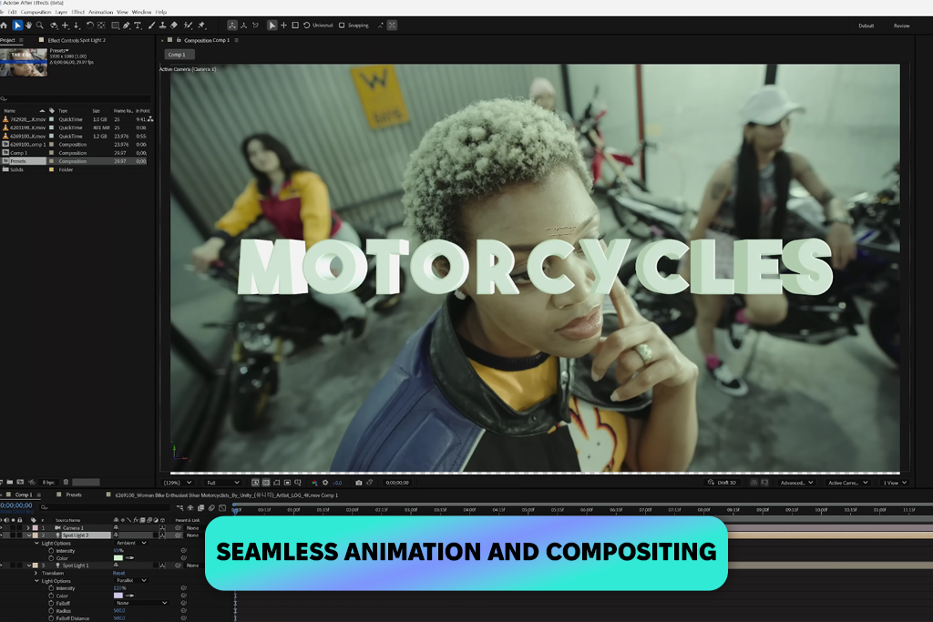This screenshot has width=933, height=622.
Task: Open the Ambient light type dropdown
Action: tap(131, 543)
